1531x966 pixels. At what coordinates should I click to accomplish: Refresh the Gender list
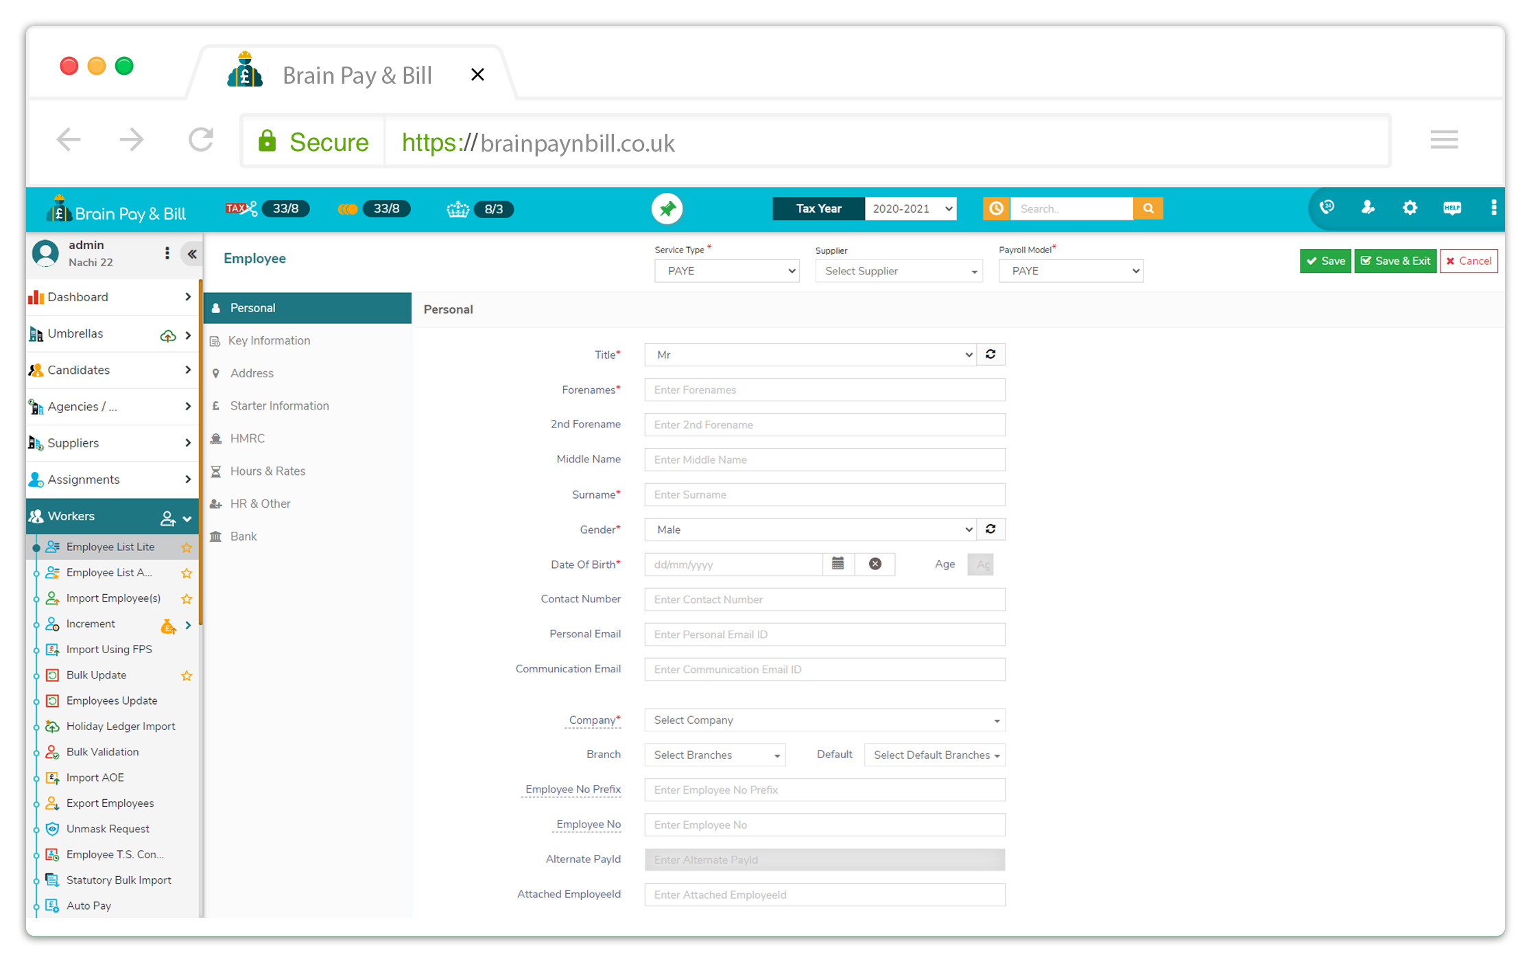990,530
